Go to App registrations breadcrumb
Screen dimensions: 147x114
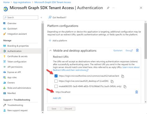pos(22,2)
